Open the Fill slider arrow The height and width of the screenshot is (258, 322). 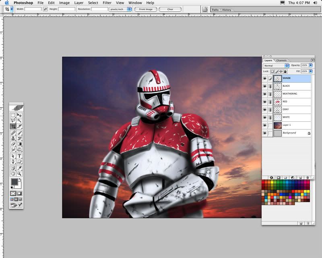point(310,71)
